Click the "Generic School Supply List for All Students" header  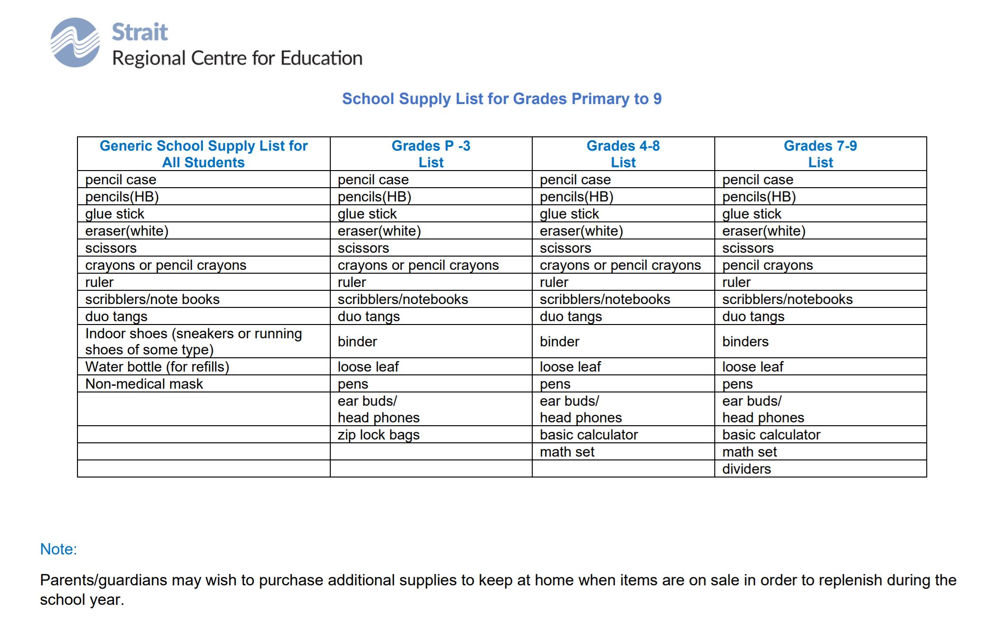(203, 154)
